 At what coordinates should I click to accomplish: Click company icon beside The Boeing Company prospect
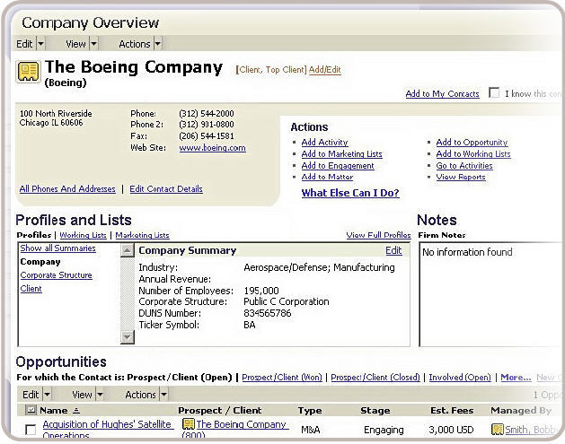[x=189, y=424]
